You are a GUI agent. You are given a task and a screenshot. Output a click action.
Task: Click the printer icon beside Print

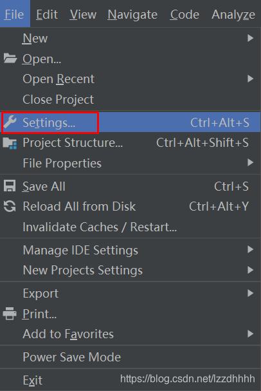[10, 314]
